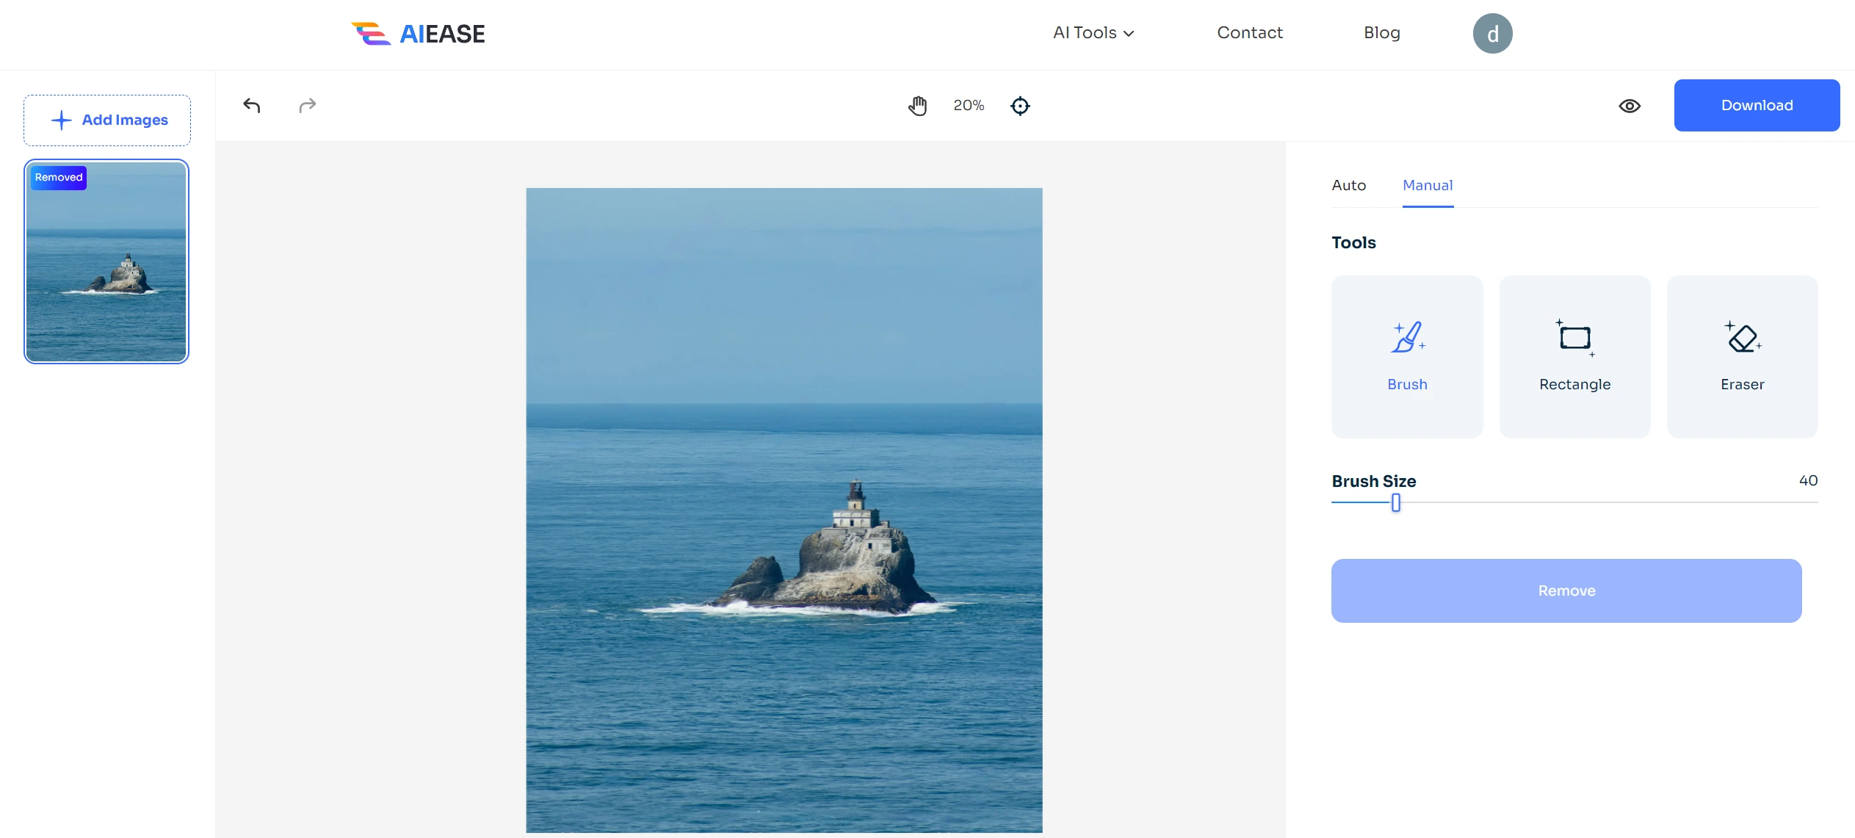Click the AIEASE logo

pyautogui.click(x=418, y=34)
